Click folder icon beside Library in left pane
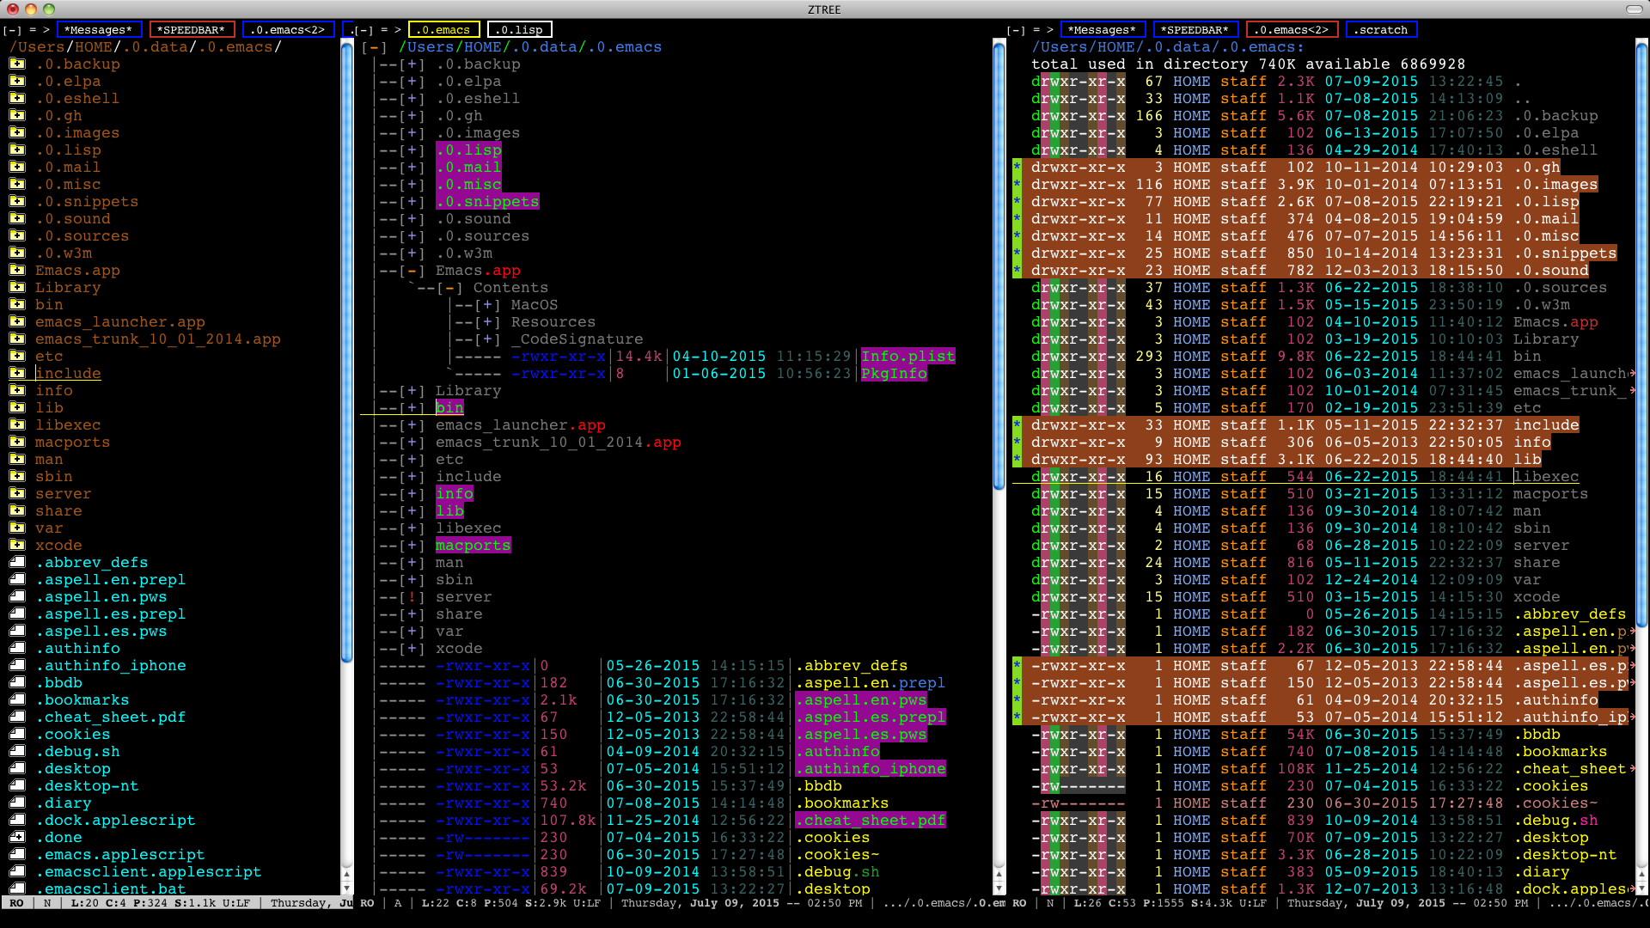This screenshot has width=1650, height=928. coord(17,287)
